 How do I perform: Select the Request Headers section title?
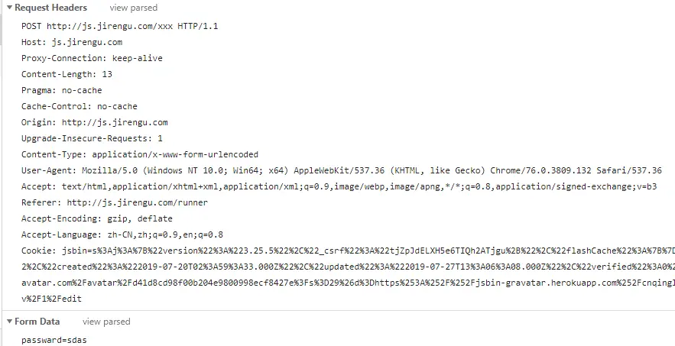(50, 8)
